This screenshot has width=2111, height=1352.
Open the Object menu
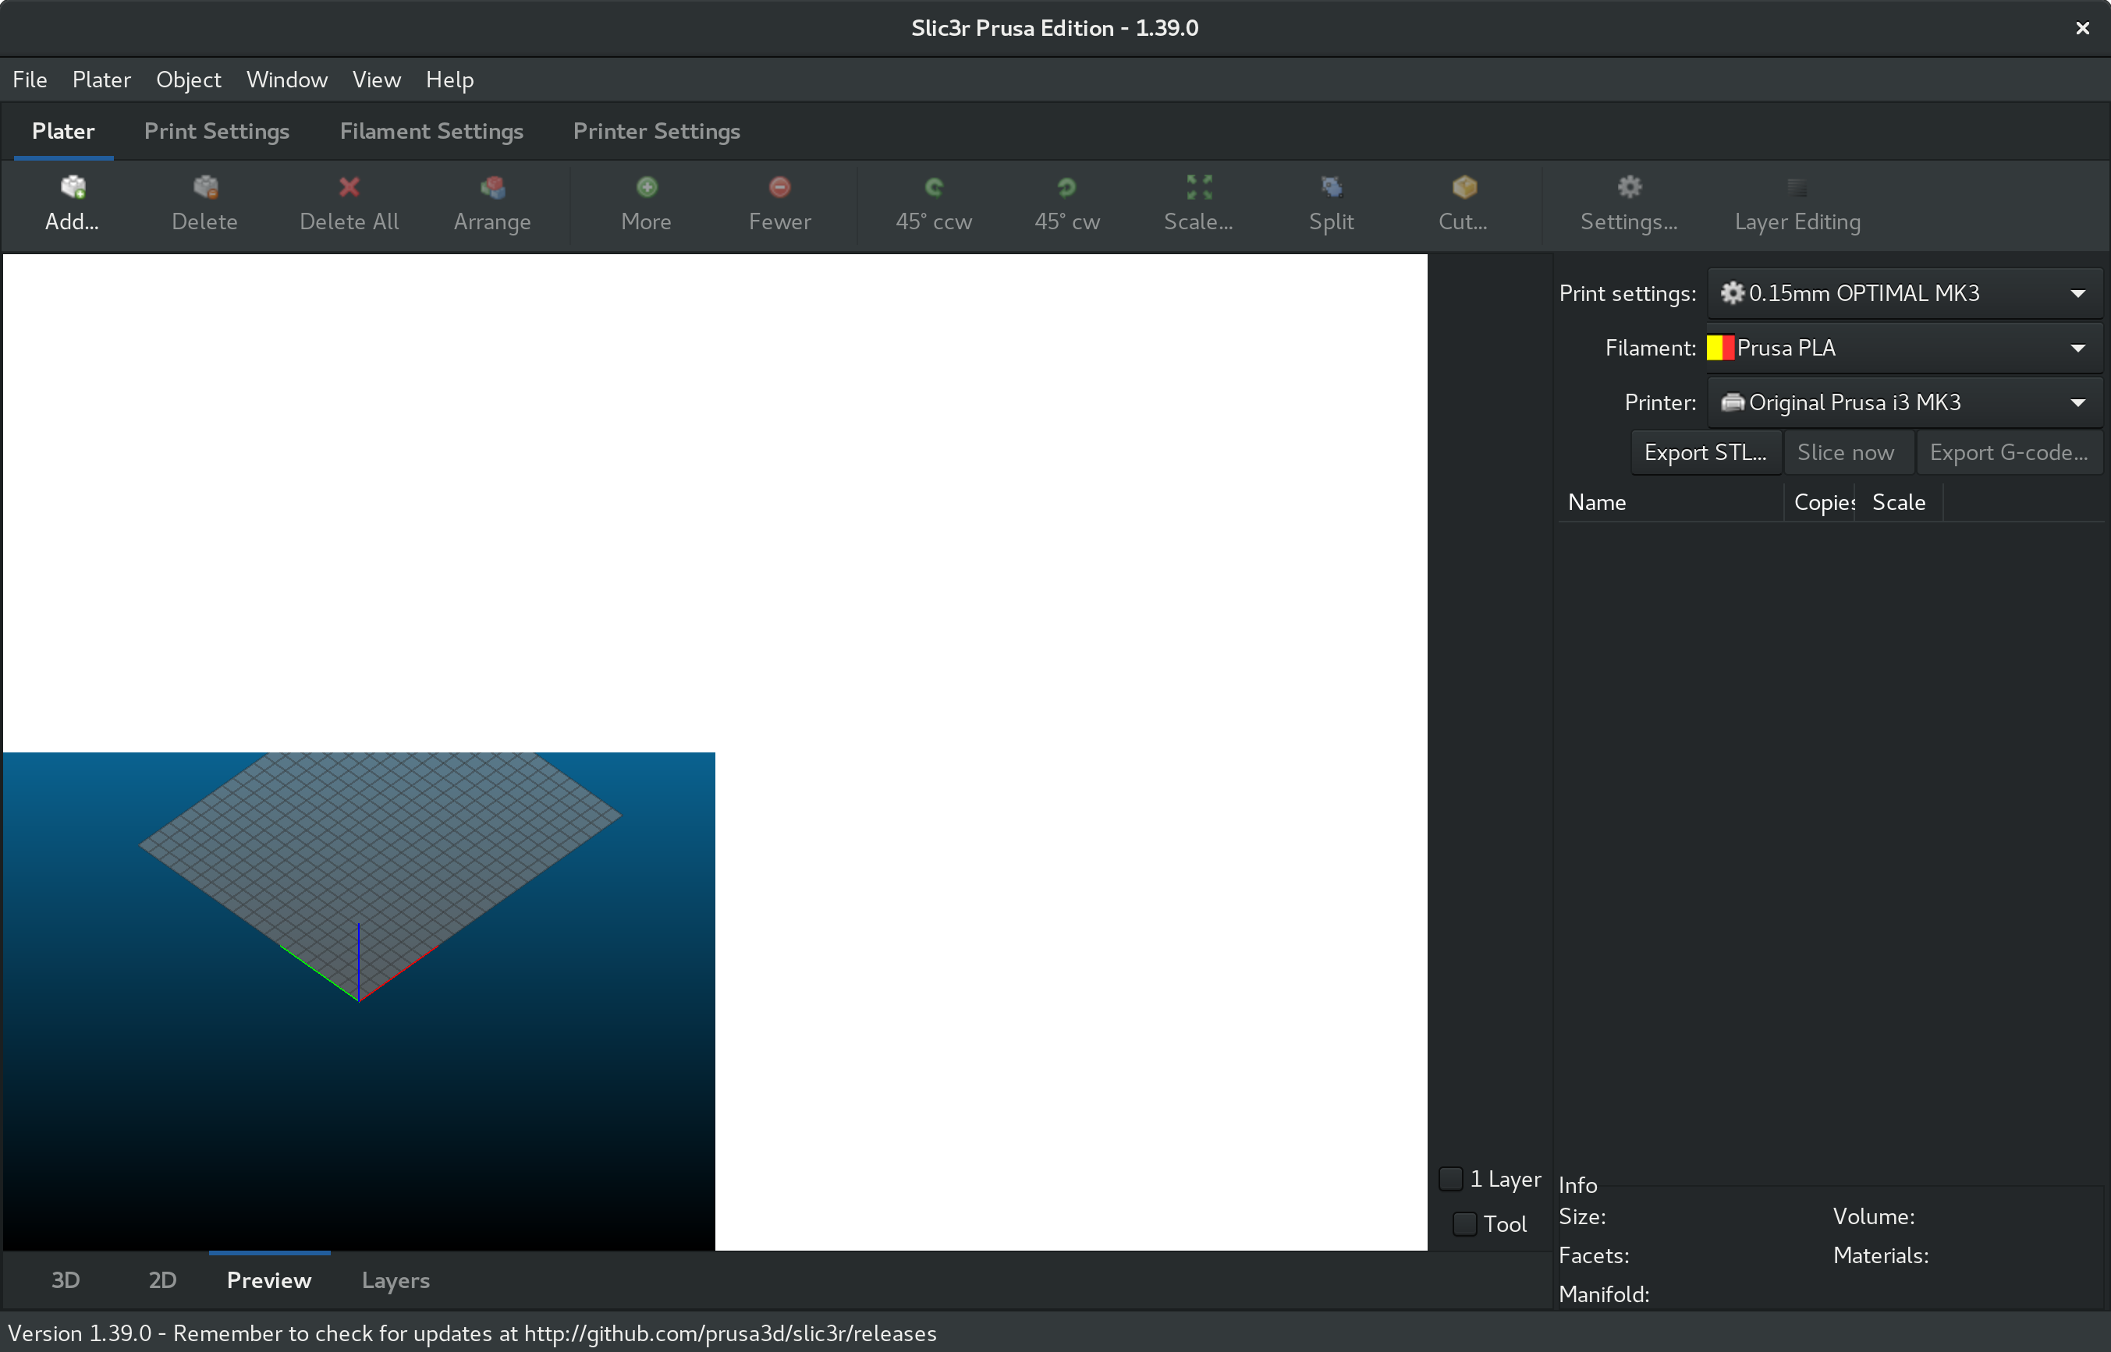[x=188, y=79]
